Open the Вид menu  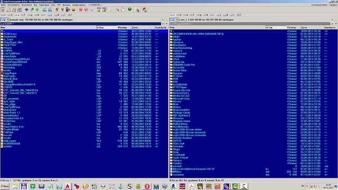pyautogui.click(x=35, y=5)
